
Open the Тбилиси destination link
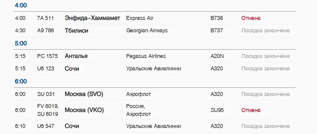pyautogui.click(x=77, y=30)
